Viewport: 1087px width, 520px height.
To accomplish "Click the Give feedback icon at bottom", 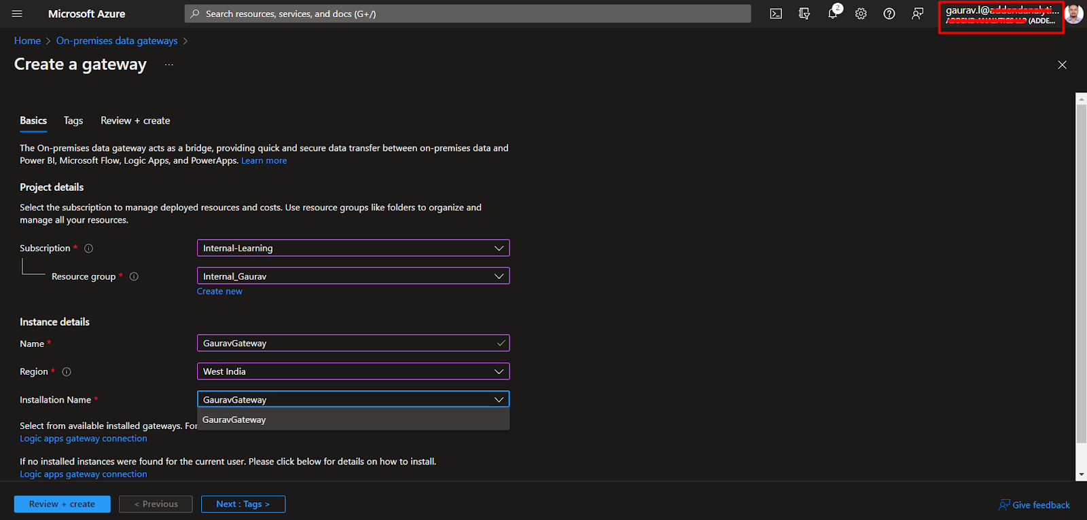I will 1004,505.
